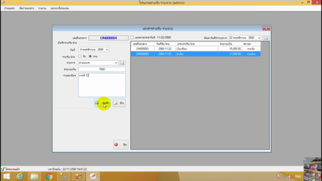Click the Close (ปิด) button with the red dot
322x181 pixels.
[x=121, y=144]
